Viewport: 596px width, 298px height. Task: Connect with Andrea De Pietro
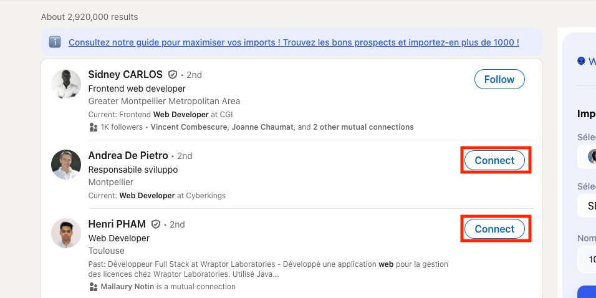coord(494,160)
